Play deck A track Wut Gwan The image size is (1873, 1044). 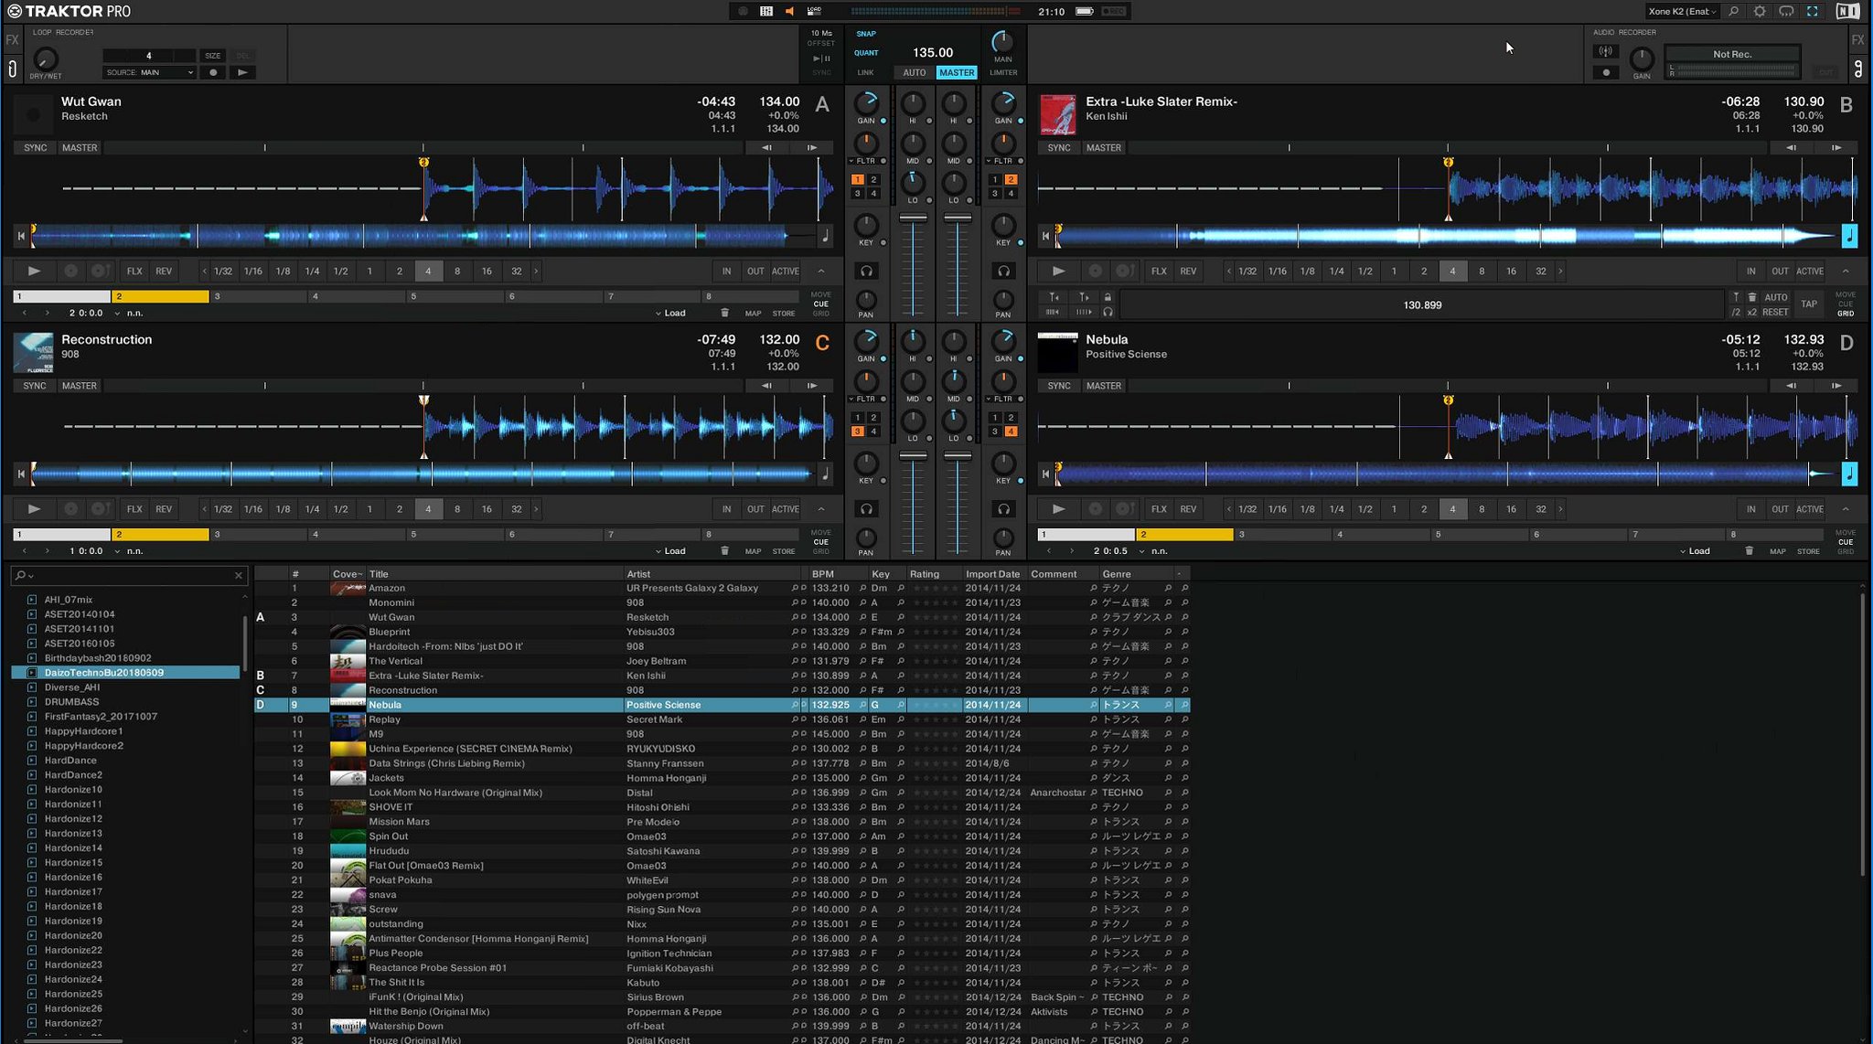click(x=34, y=271)
